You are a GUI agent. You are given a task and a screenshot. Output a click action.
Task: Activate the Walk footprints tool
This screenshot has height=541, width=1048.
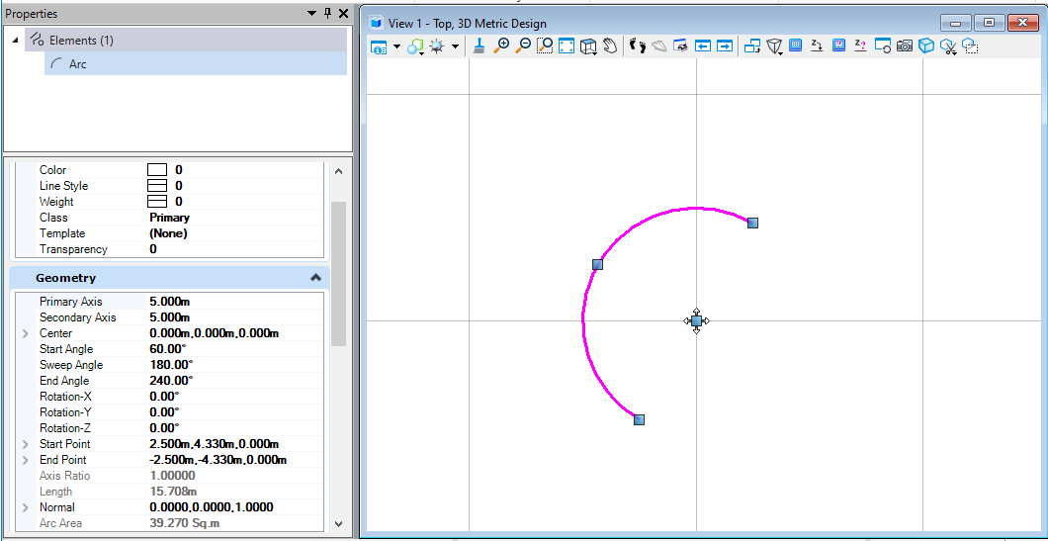coord(637,46)
